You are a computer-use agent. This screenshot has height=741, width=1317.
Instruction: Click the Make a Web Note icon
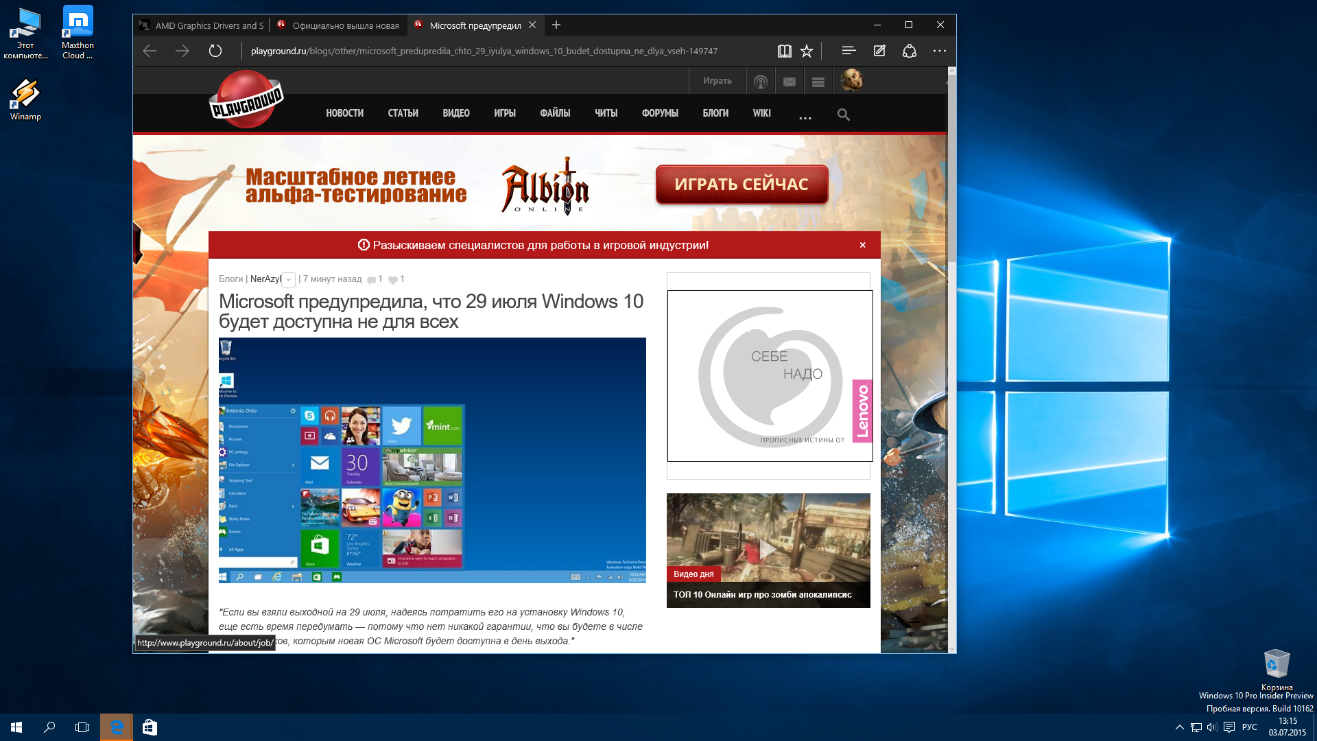point(879,51)
